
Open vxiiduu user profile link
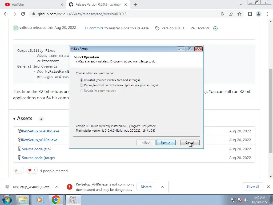pos(26,27)
